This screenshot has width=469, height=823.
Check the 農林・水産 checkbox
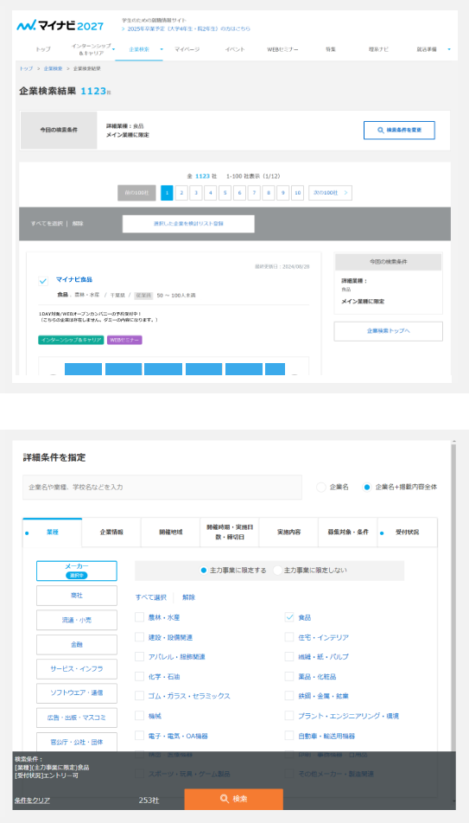(x=139, y=617)
